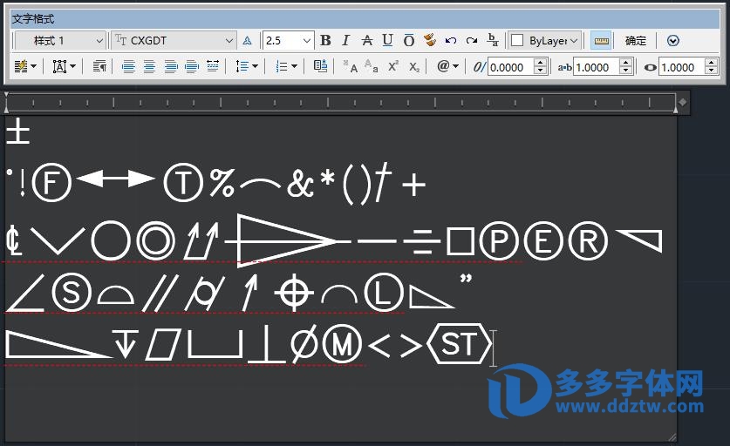Viewport: 730px width, 446px height.
Task: Center-align the paragraph text
Action: (x=149, y=66)
